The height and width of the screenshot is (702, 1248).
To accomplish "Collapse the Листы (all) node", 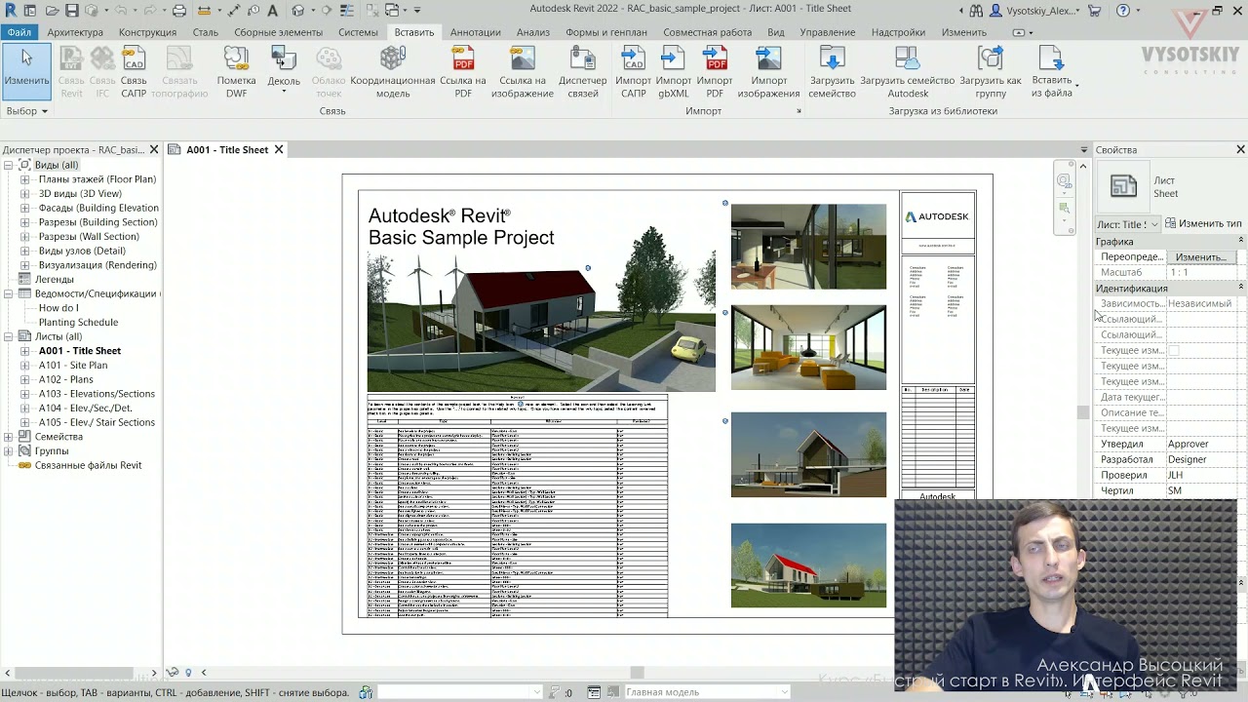I will point(9,336).
